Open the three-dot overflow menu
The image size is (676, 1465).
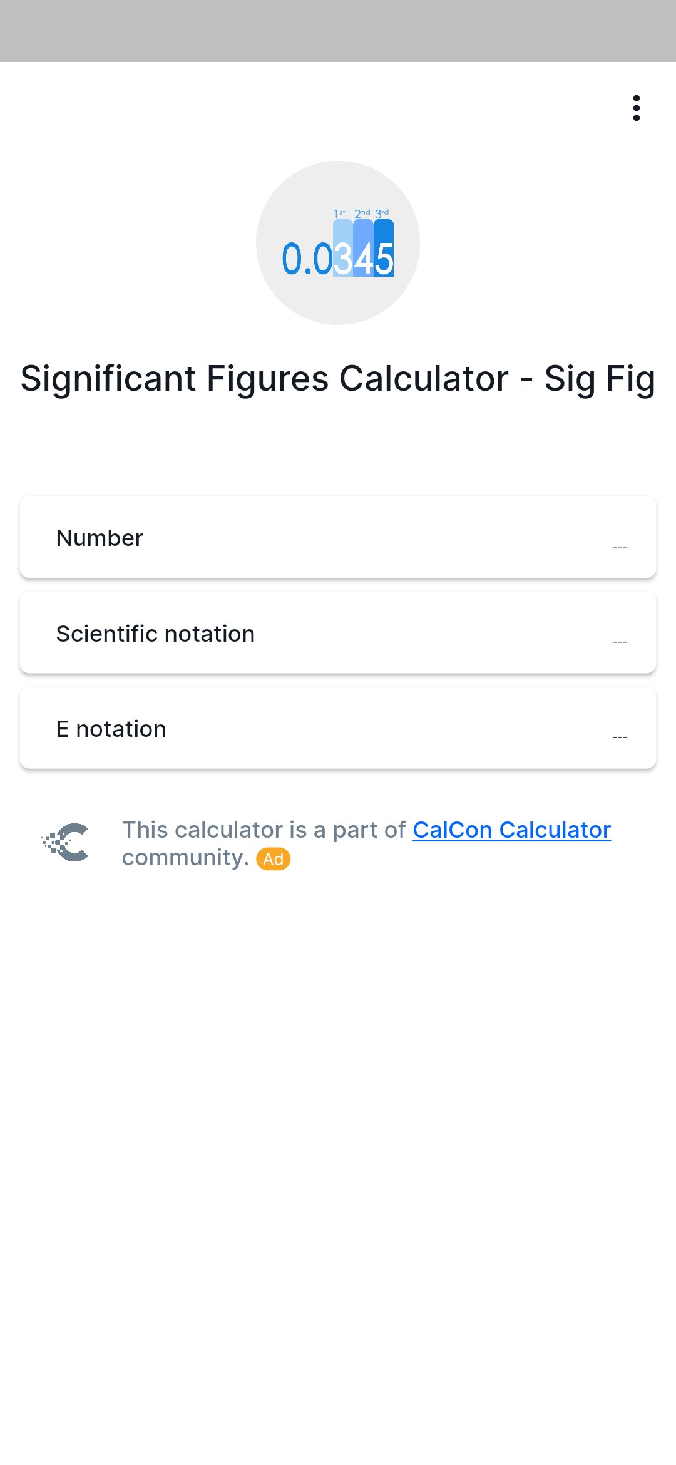[636, 108]
